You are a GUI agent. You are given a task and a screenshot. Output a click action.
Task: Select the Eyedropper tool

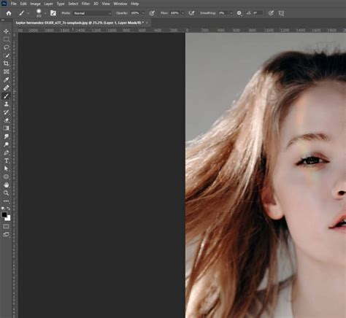coord(7,79)
